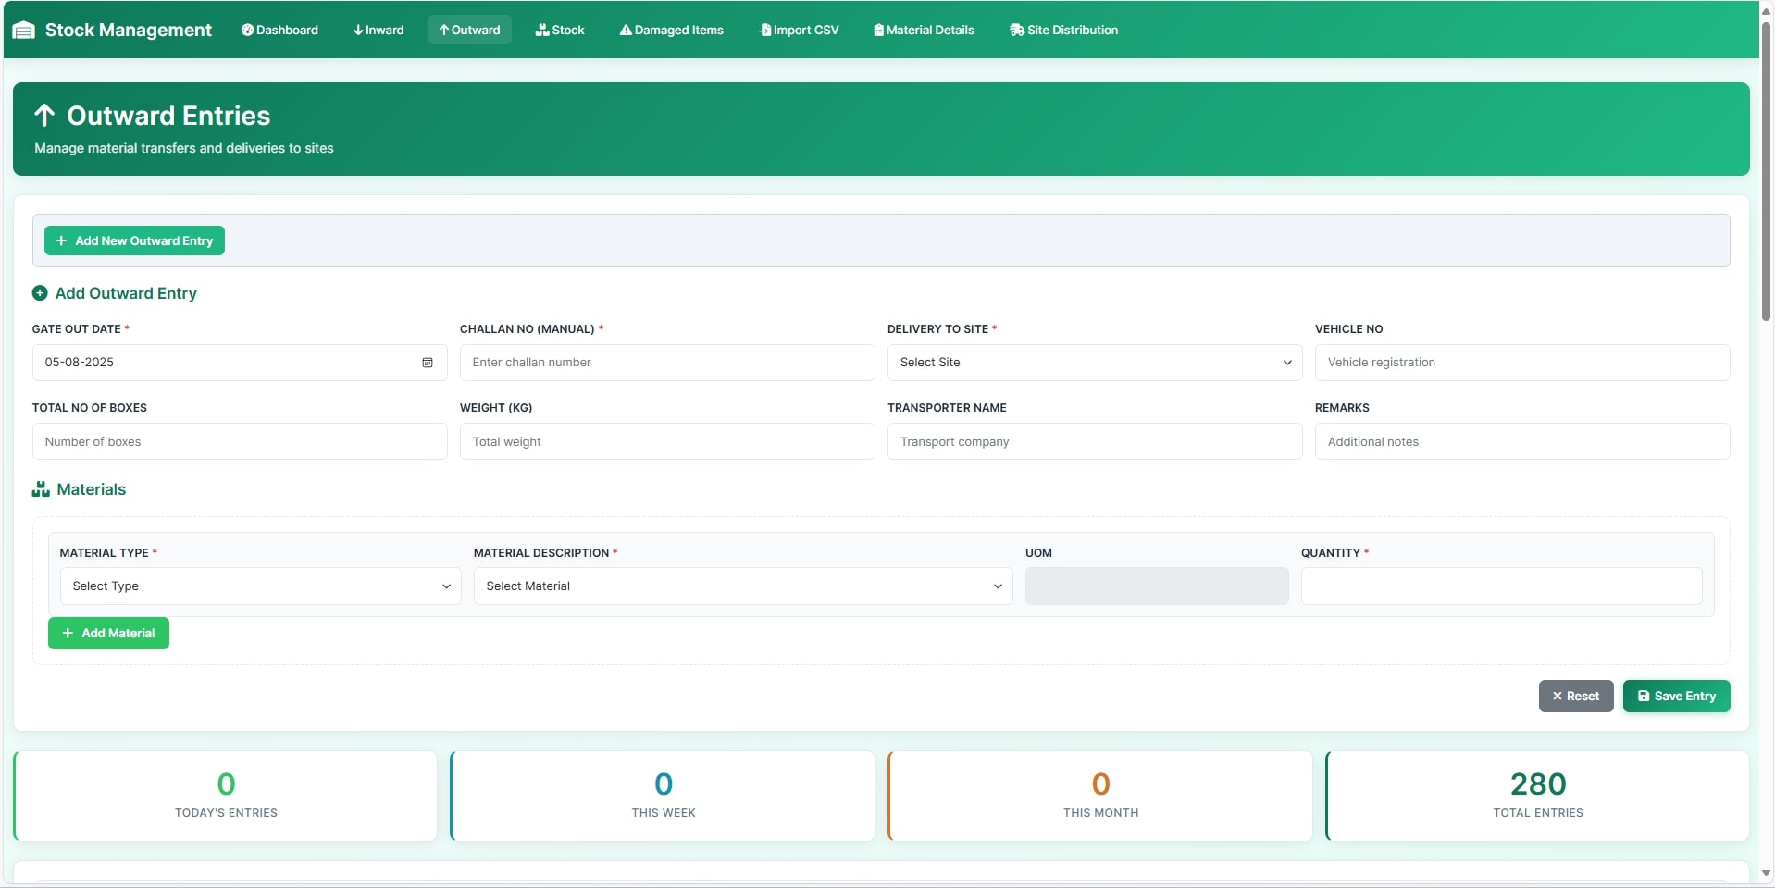This screenshot has height=888, width=1775.
Task: Click the Save Entry button
Action: tap(1676, 697)
